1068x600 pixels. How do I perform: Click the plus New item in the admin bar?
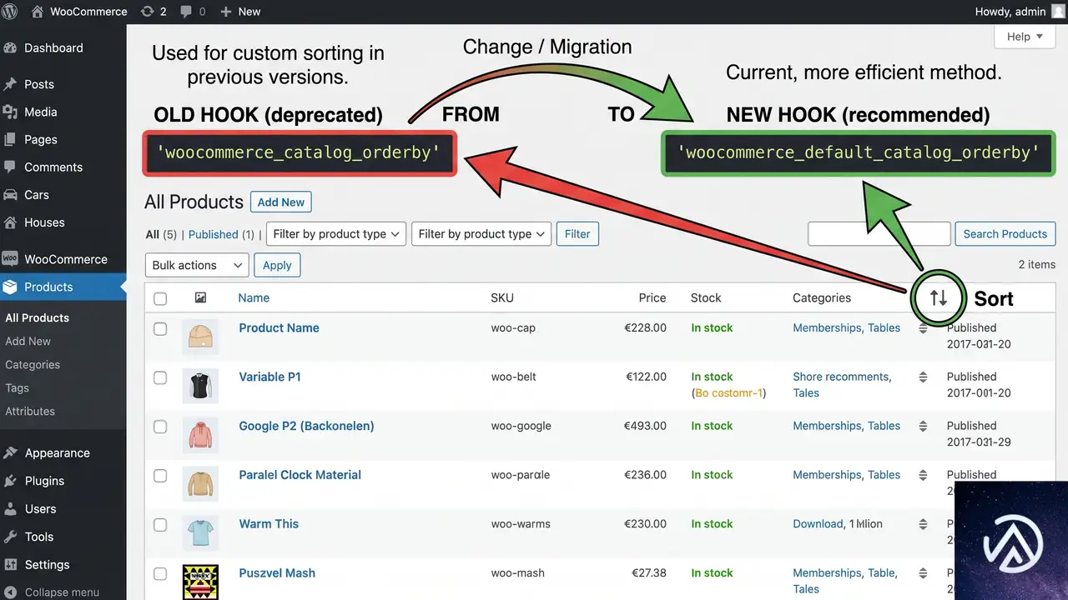(x=240, y=12)
